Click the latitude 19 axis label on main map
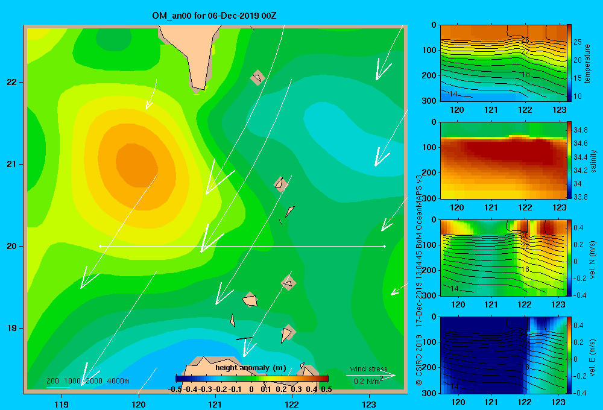This screenshot has height=410, width=603. pyautogui.click(x=12, y=328)
